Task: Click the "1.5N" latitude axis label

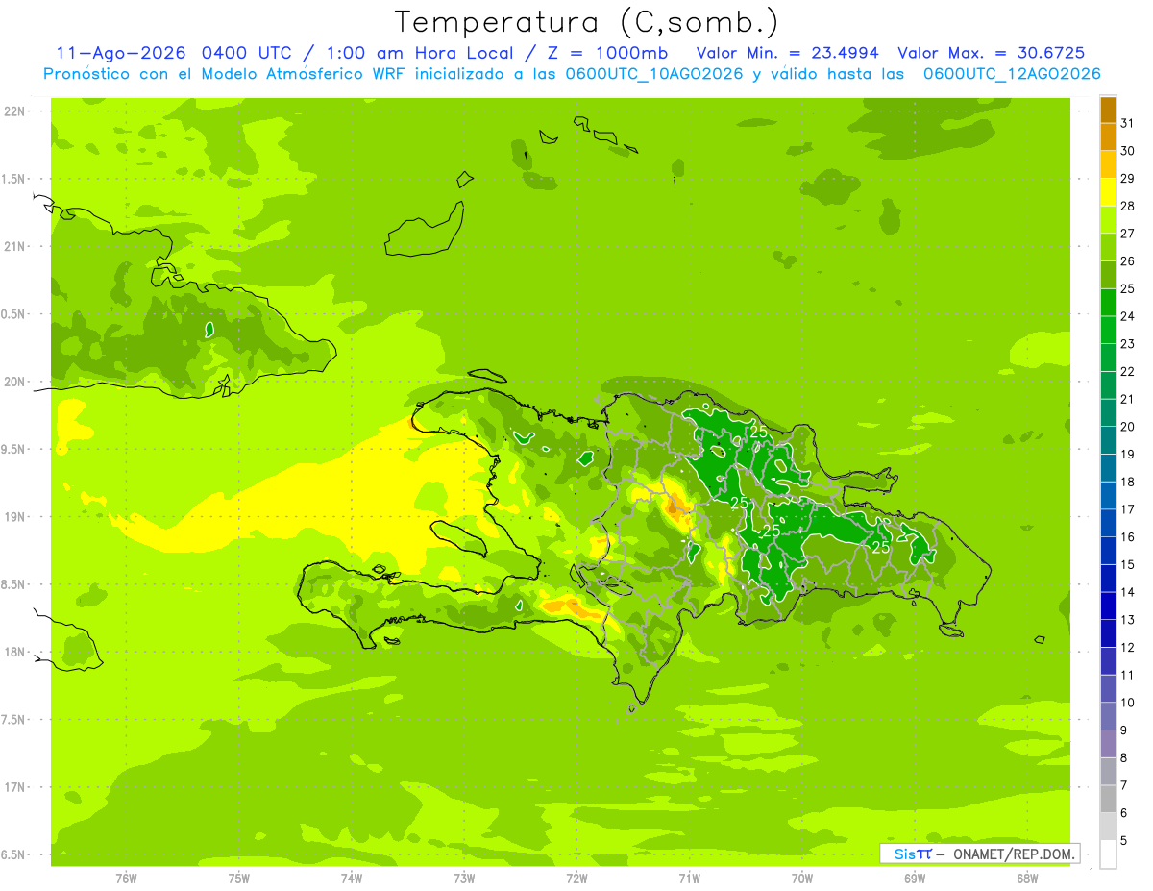Action: click(15, 180)
